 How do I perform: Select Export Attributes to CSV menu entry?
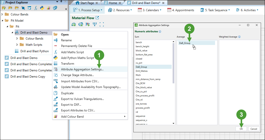tap(78, 110)
